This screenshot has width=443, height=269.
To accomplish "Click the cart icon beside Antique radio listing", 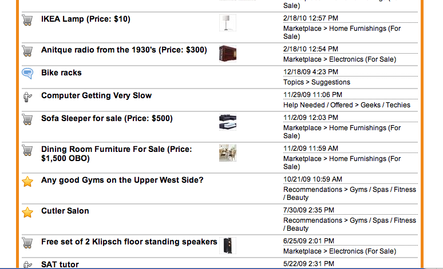I will 27,51.
